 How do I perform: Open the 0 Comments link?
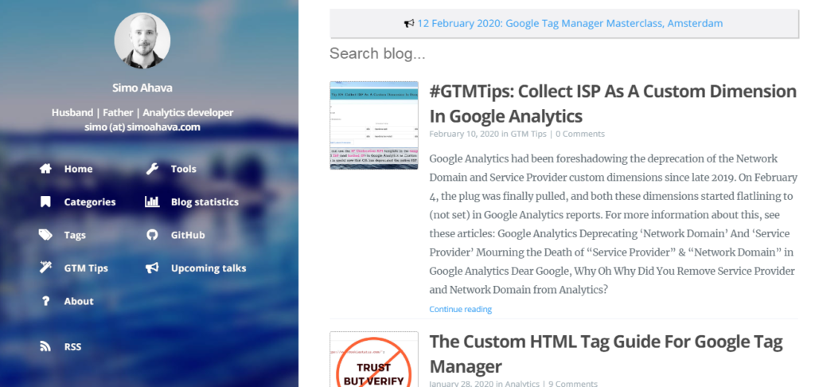(580, 134)
